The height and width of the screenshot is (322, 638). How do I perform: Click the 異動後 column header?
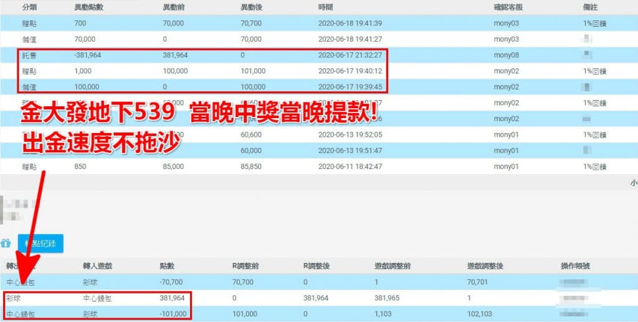[x=252, y=7]
